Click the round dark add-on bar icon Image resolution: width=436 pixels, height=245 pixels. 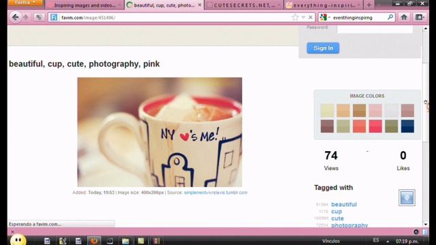click(x=416, y=231)
